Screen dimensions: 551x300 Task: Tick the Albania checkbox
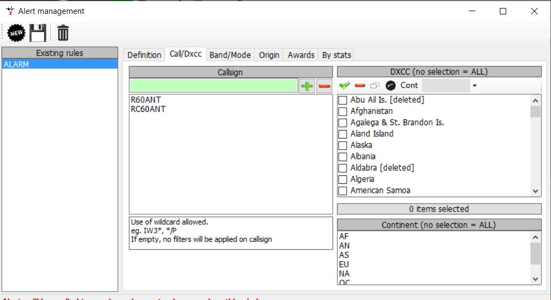click(342, 157)
